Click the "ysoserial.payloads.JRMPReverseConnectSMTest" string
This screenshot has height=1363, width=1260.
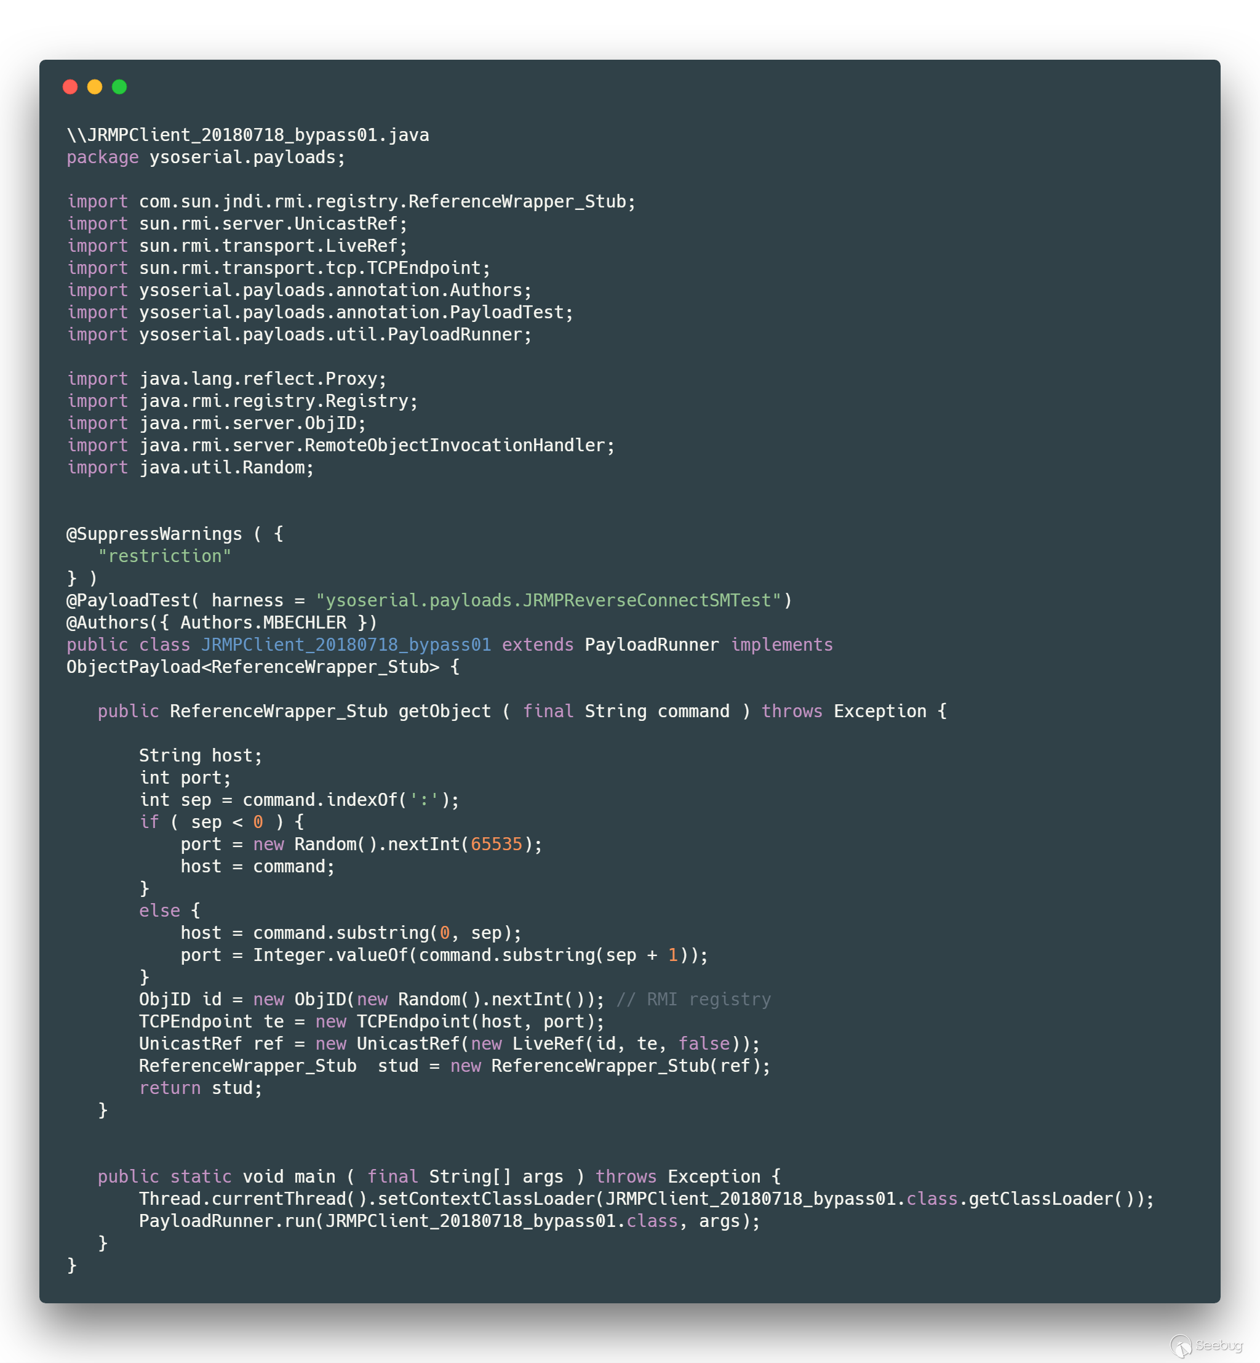click(x=548, y=601)
